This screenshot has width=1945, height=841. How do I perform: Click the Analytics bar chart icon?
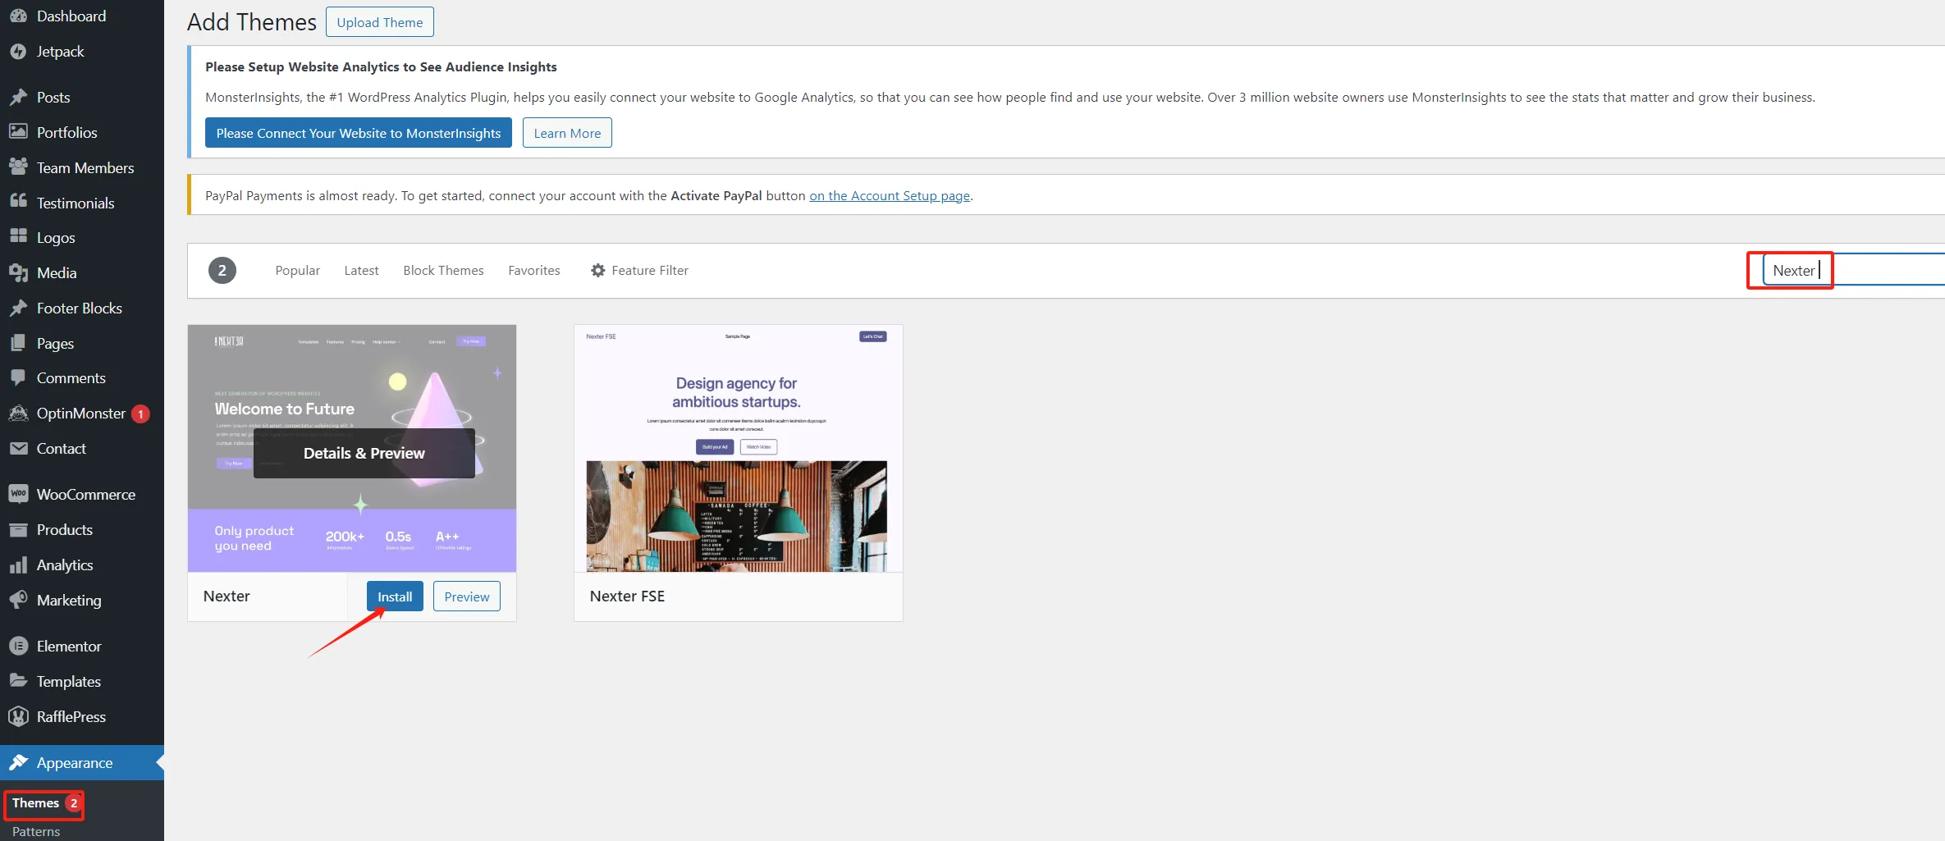pos(18,564)
